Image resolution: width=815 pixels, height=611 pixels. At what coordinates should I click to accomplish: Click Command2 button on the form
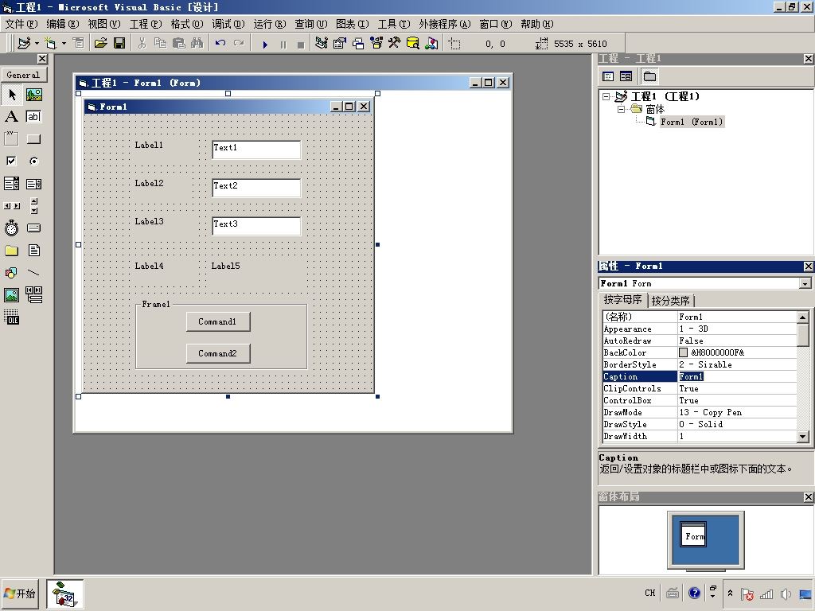click(218, 353)
